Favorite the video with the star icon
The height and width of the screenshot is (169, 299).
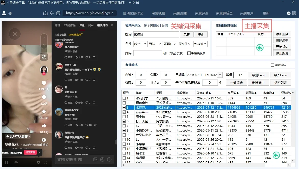tap(44, 112)
